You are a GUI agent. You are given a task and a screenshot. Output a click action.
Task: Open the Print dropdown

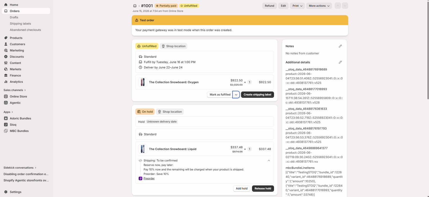click(x=297, y=6)
